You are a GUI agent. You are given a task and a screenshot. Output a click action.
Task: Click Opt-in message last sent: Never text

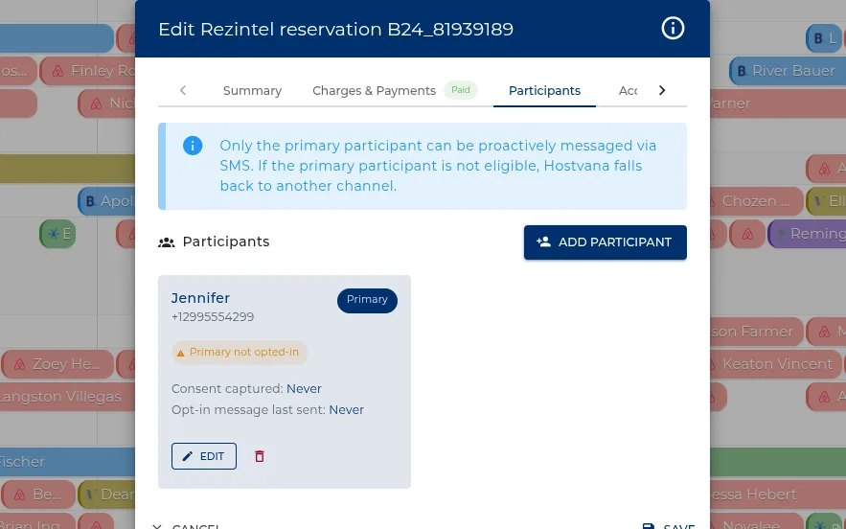tap(267, 410)
